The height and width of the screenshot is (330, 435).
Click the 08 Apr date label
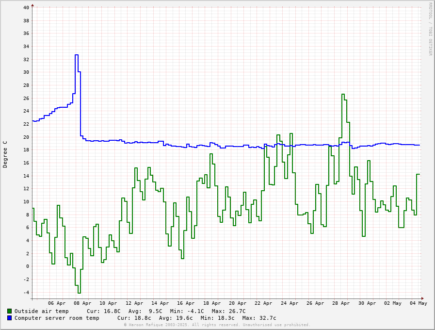pyautogui.click(x=83, y=303)
